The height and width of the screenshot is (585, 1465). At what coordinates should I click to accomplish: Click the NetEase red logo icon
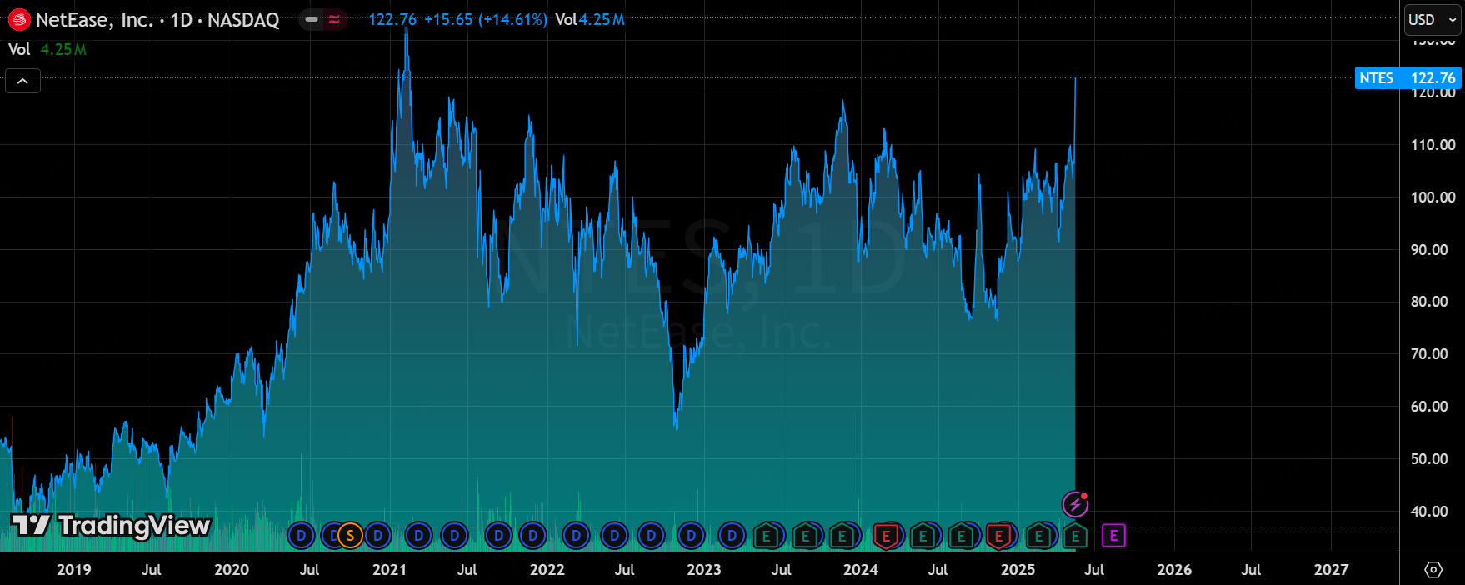[19, 20]
